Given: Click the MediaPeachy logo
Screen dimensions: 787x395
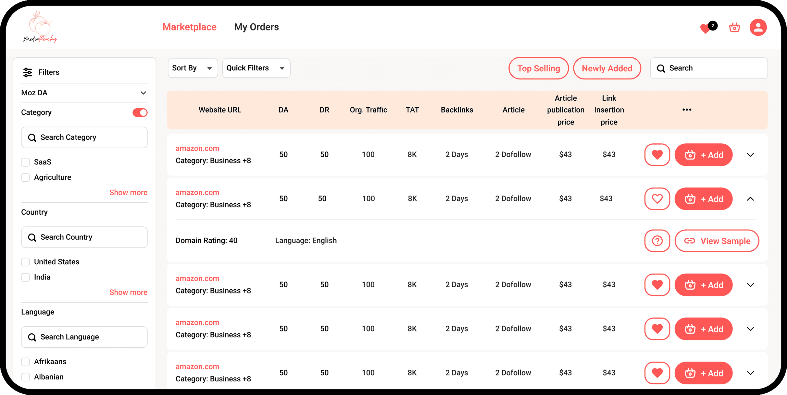Looking at the screenshot, I should [40, 27].
